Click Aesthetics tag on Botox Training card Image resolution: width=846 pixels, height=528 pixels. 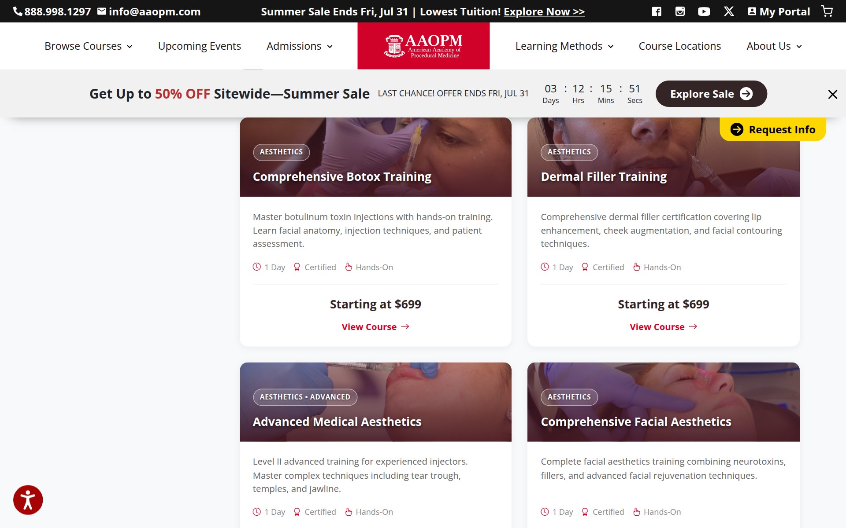281,152
